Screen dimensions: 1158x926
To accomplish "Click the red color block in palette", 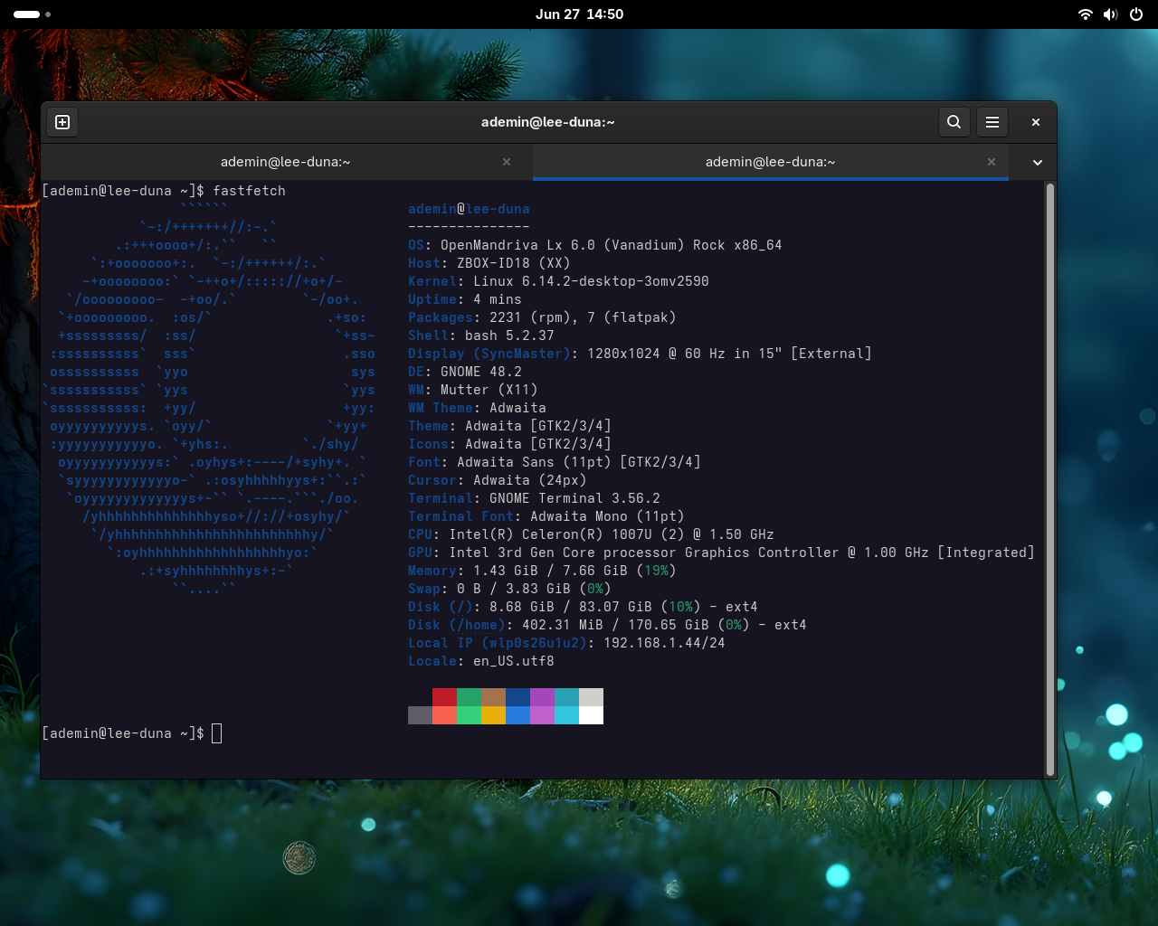I will pos(444,697).
